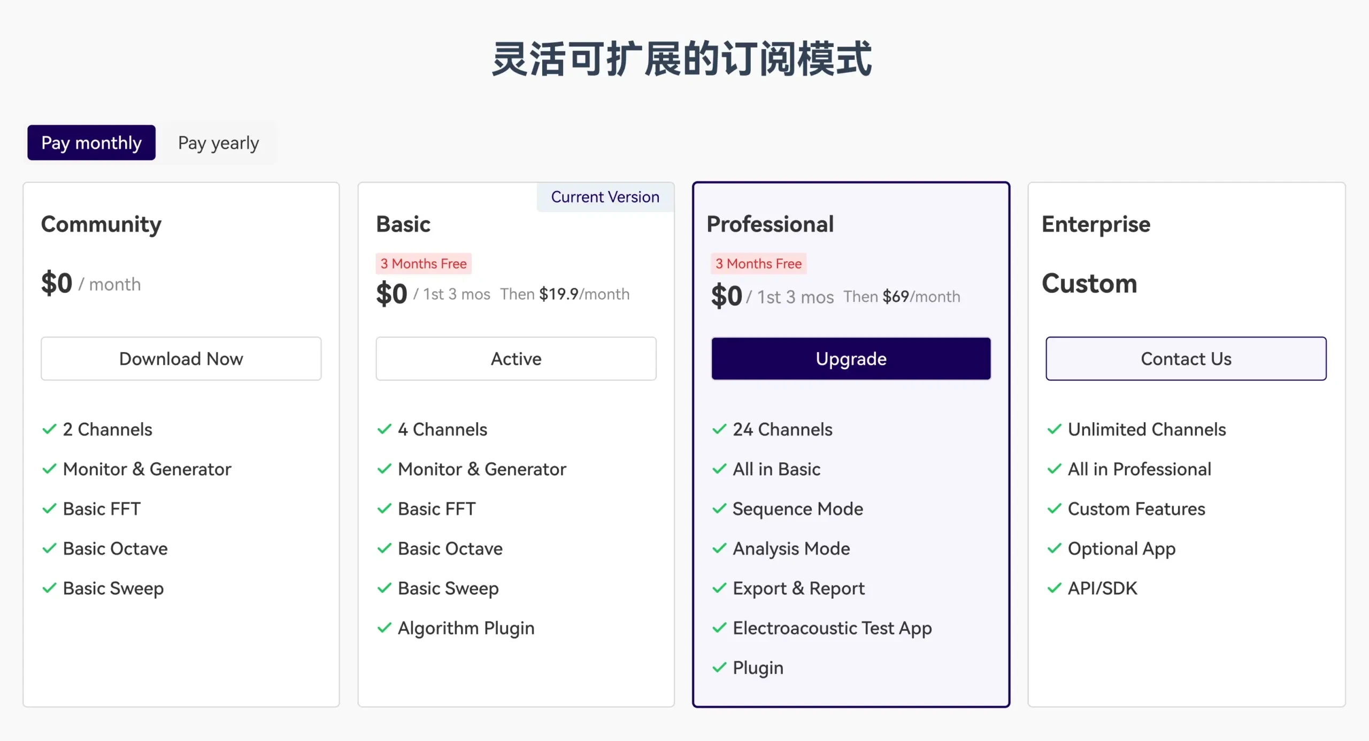Click checkmark next to Sequence Mode
Image resolution: width=1369 pixels, height=741 pixels.
click(x=719, y=508)
